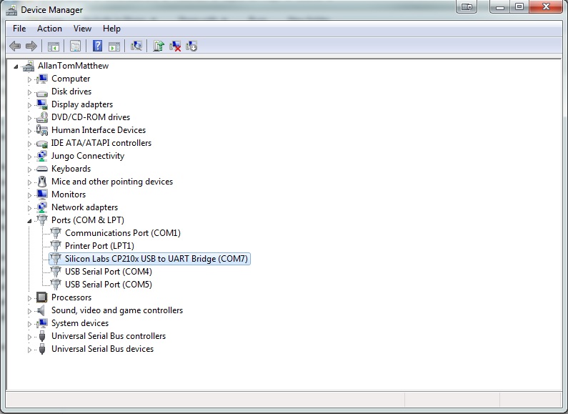The width and height of the screenshot is (568, 414).
Task: Click the Universal Serial Bus controllers icon
Action: click(x=42, y=336)
